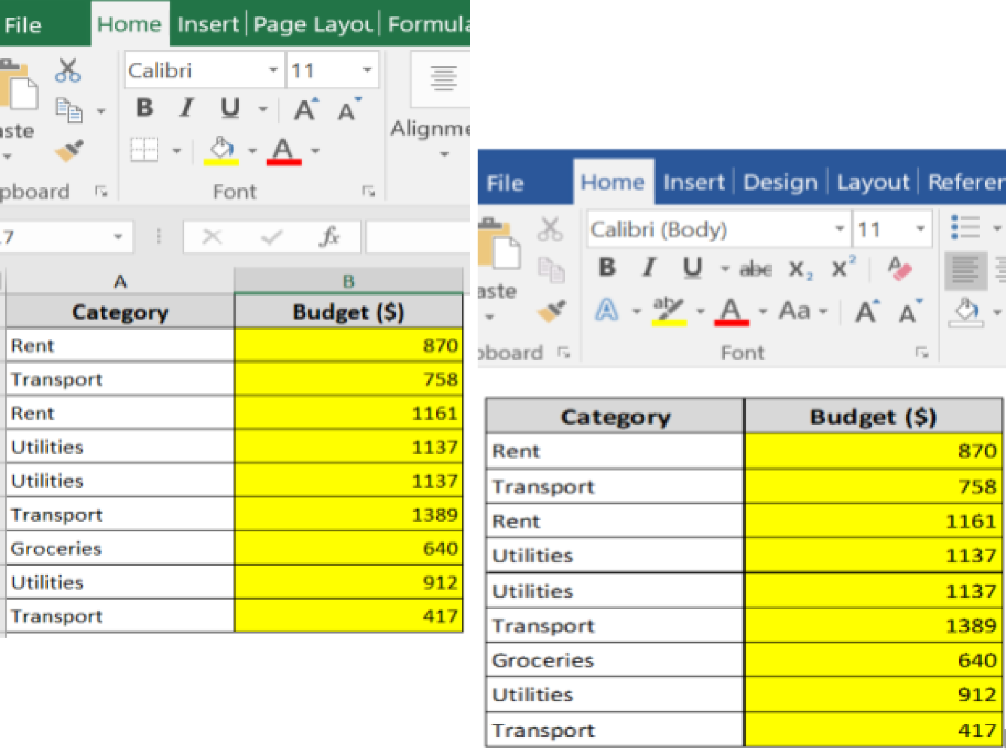This screenshot has height=753, width=1006.
Task: Activate Excel's Format Painter
Action: [67, 149]
